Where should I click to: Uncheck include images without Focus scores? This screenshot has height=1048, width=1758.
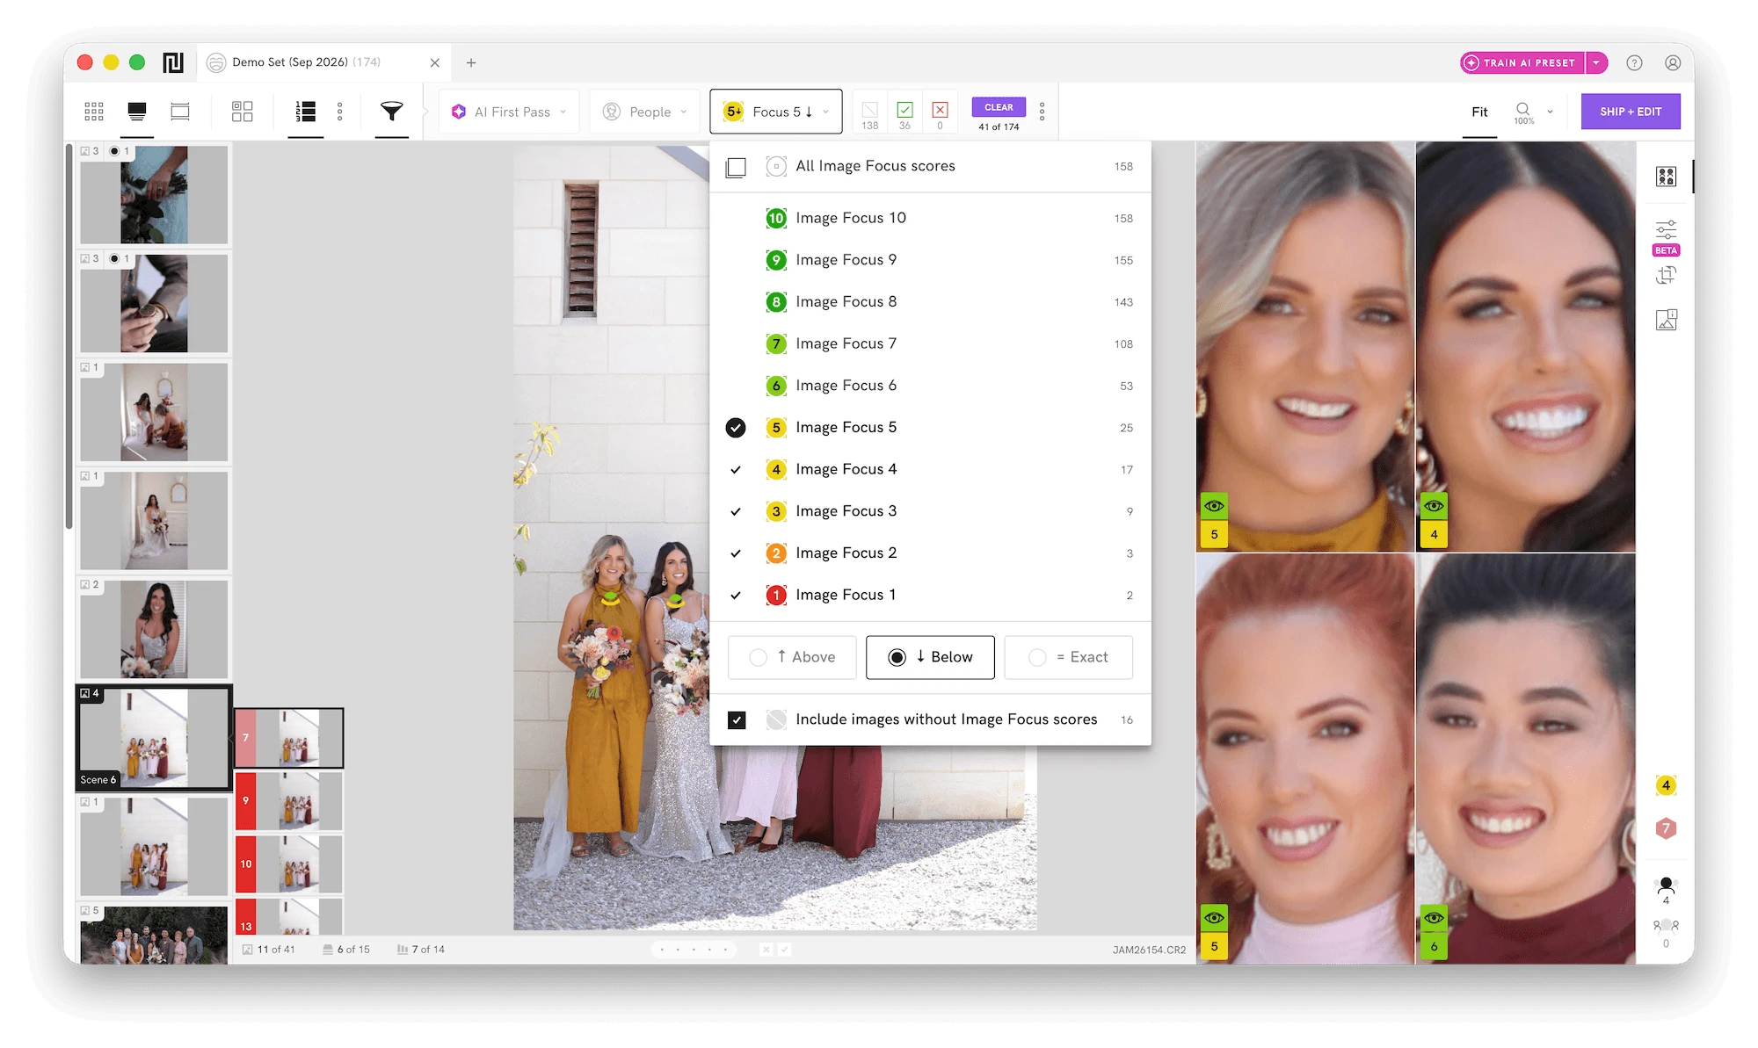click(x=737, y=720)
